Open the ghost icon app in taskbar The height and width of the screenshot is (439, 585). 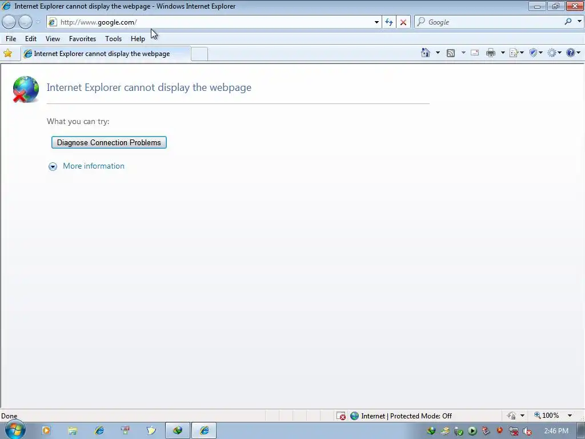[x=151, y=430]
